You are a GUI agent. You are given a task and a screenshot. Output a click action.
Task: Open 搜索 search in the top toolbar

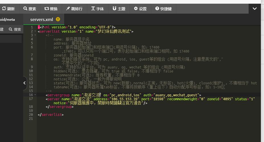(x=30, y=9)
